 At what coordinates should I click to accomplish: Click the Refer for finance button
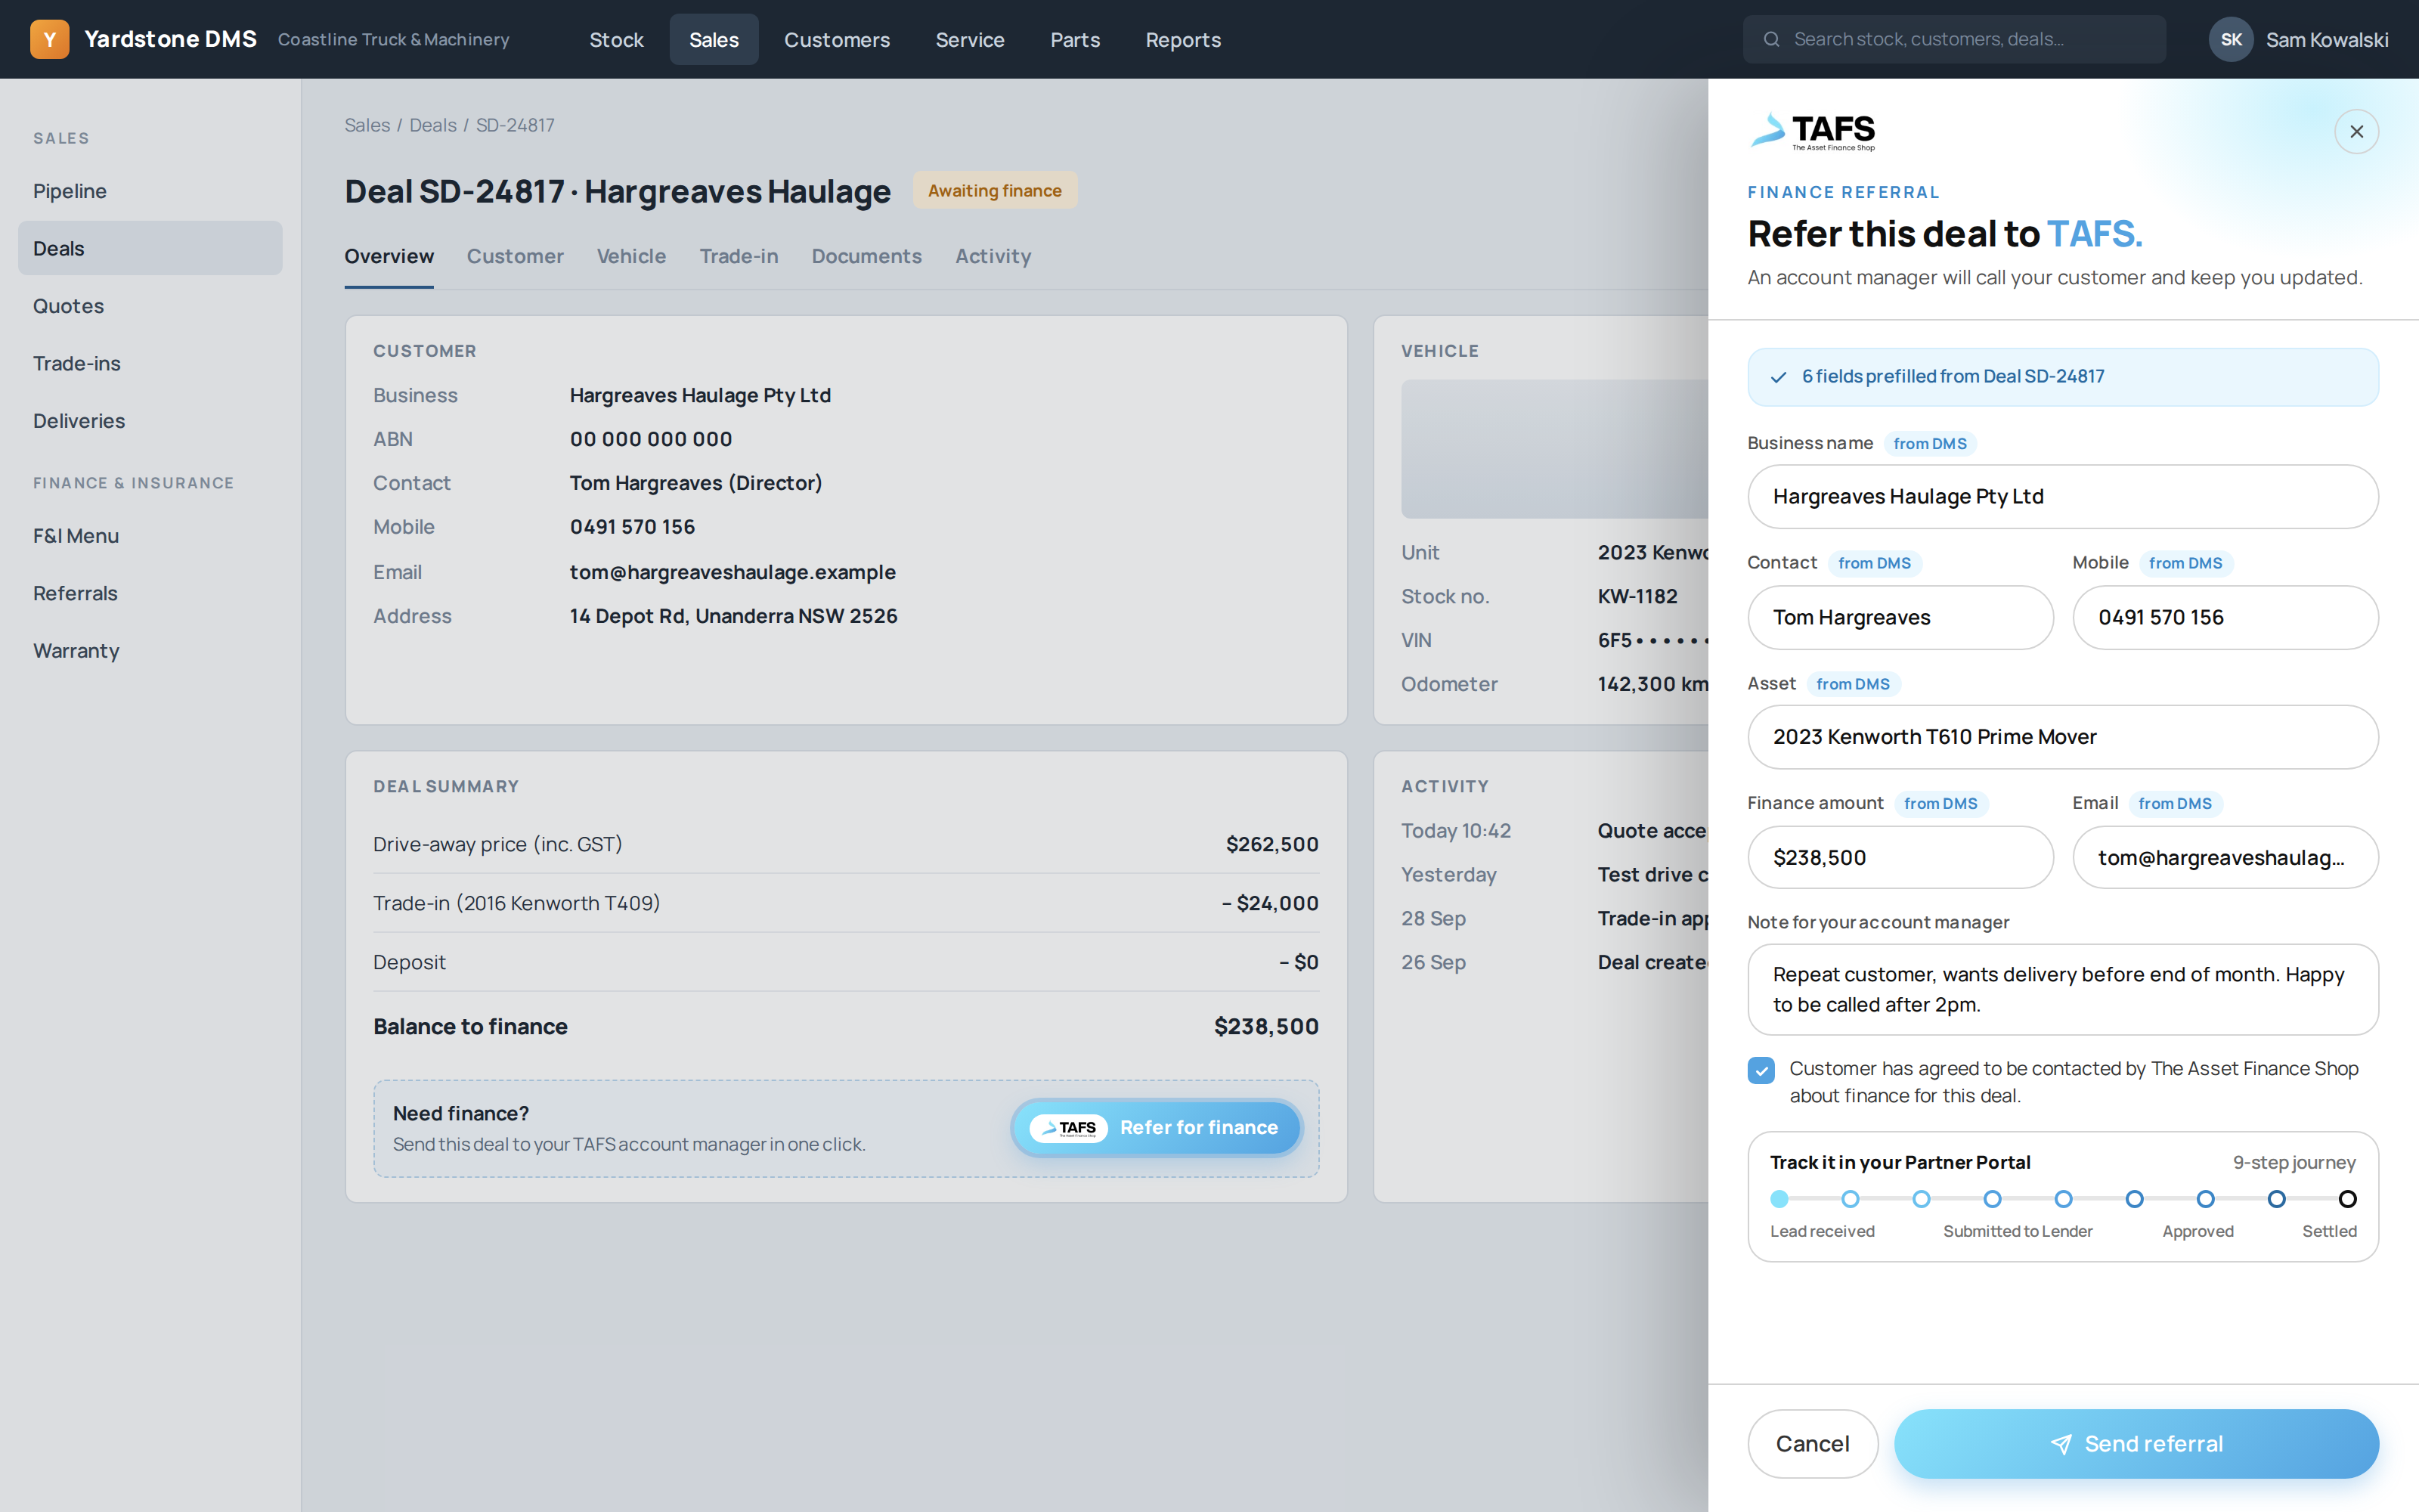point(1157,1128)
